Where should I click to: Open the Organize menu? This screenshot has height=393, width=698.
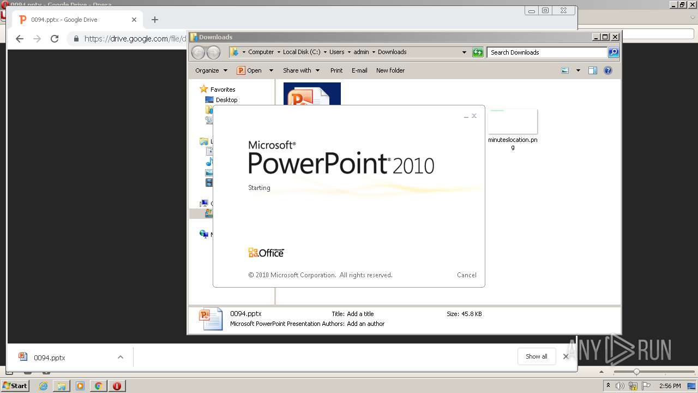point(211,70)
